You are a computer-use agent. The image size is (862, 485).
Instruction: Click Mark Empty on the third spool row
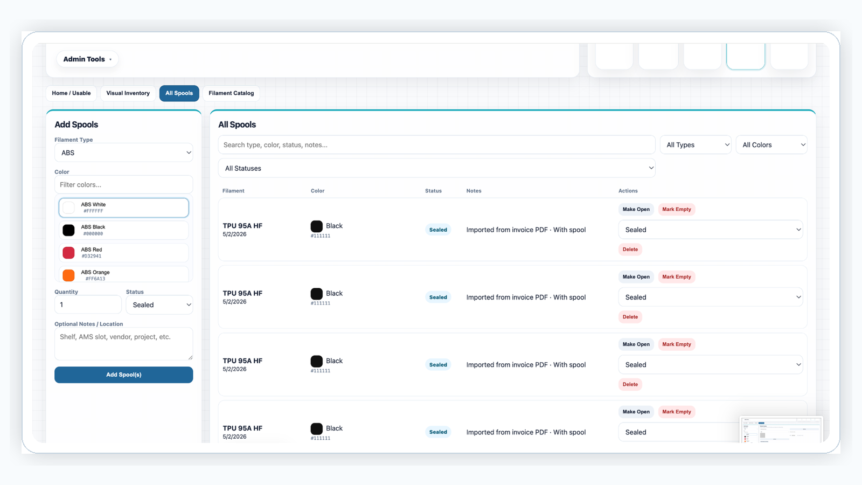[x=677, y=344]
